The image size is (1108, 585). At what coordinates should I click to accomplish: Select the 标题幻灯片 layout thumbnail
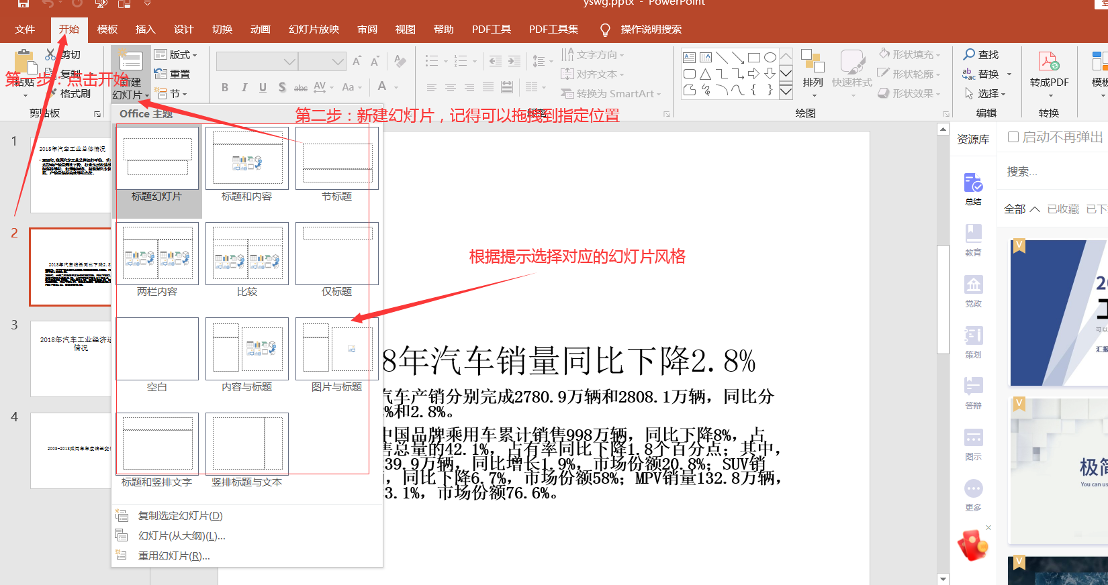157,158
